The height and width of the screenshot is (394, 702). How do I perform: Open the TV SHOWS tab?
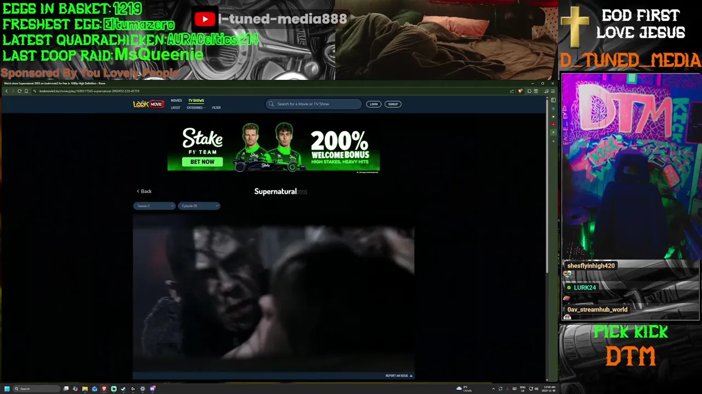pos(196,101)
